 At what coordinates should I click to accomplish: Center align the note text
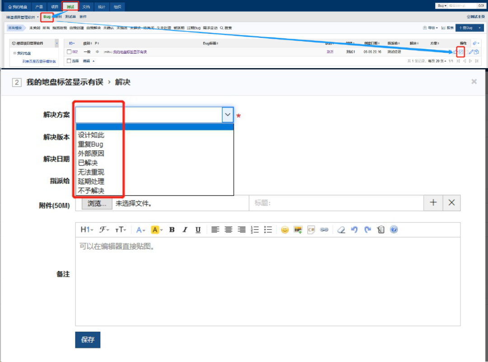tap(229, 230)
